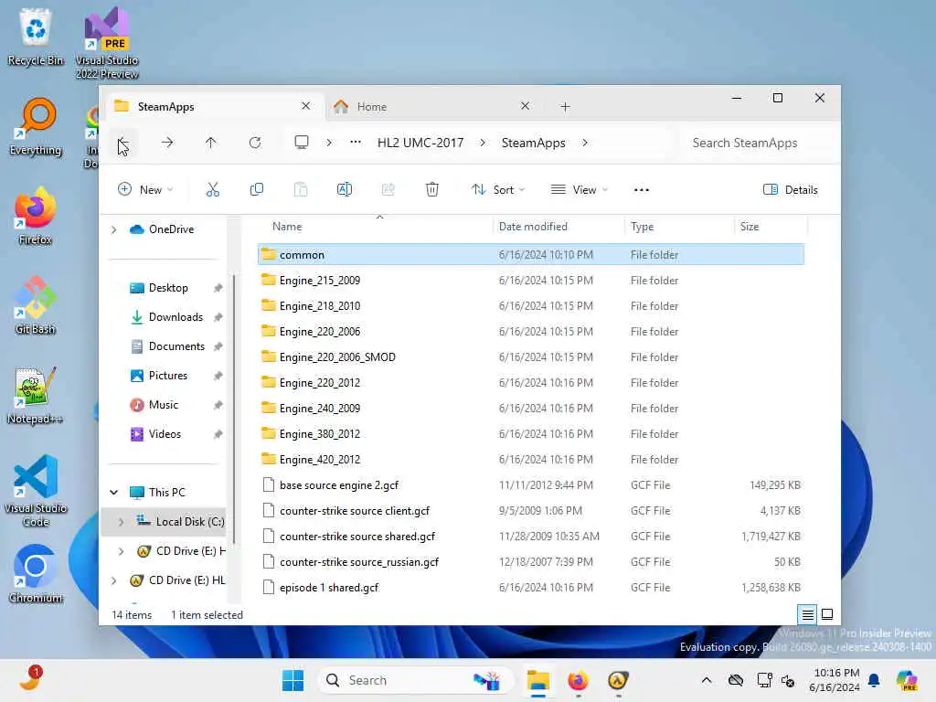Click HL2 UMC-2017 breadcrumb
The width and height of the screenshot is (936, 702).
pos(420,143)
